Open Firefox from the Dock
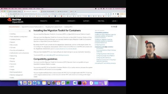This screenshot has width=168, height=94. click(85, 83)
